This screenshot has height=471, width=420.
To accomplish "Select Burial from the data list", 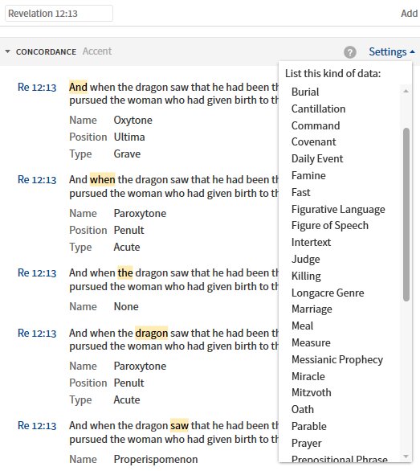I will 305,92.
